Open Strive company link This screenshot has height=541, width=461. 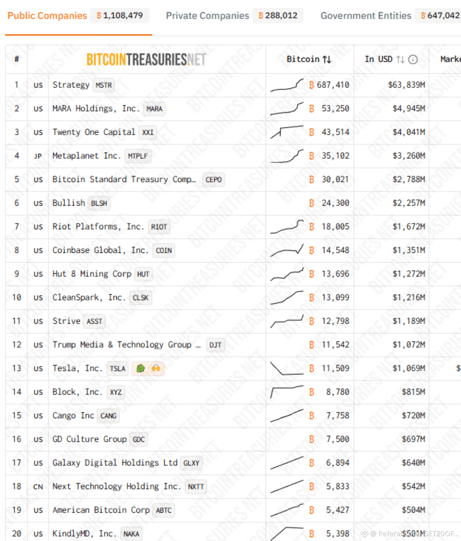click(66, 321)
